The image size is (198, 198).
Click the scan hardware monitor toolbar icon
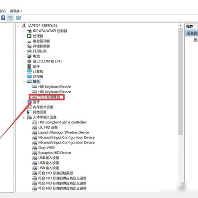18,18
